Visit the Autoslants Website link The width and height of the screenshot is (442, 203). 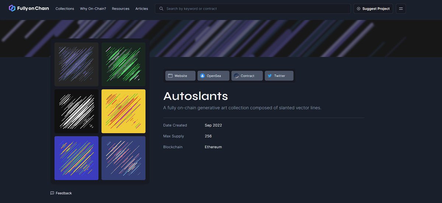coord(180,76)
